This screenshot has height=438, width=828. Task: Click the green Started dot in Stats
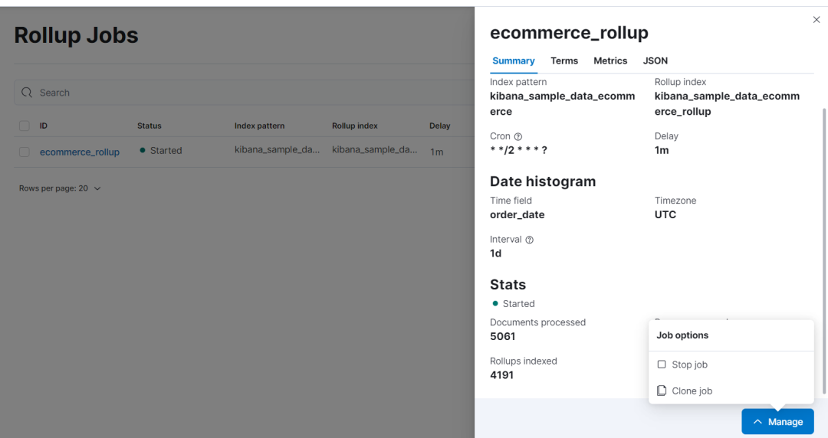495,303
